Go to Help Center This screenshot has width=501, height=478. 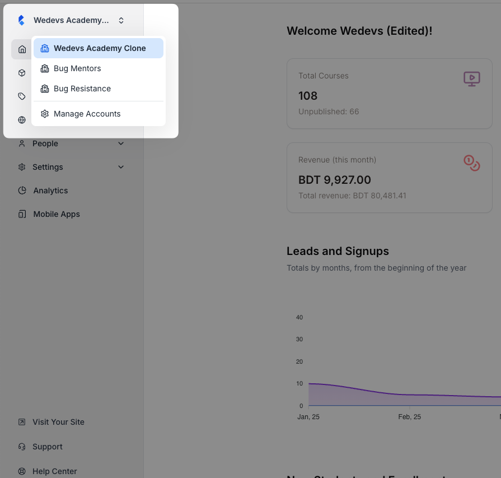[54, 471]
